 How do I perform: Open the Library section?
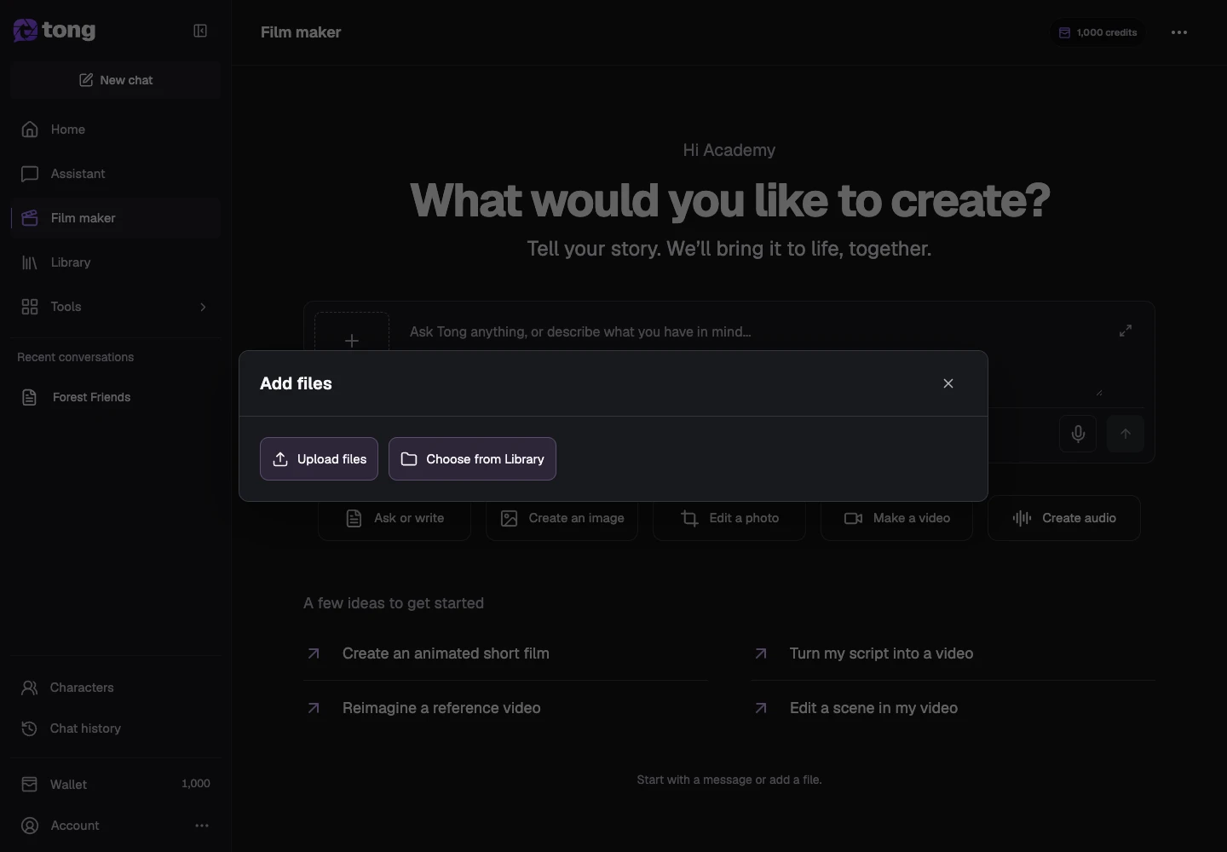(116, 262)
